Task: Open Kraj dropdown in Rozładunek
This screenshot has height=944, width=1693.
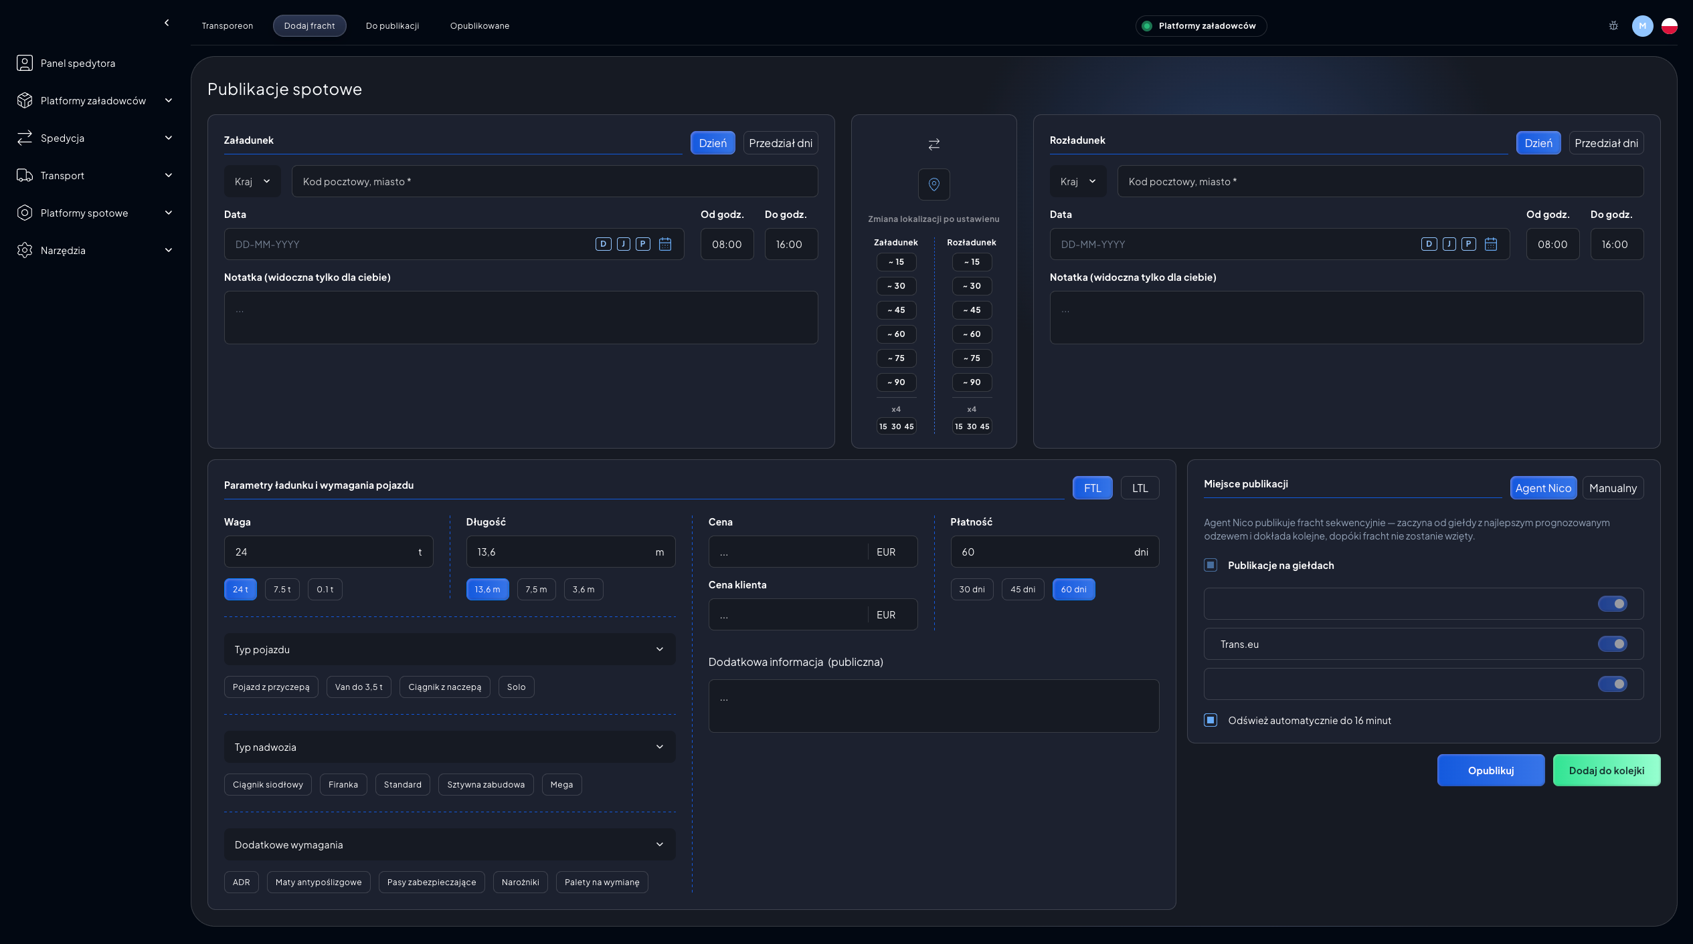Action: click(x=1079, y=181)
